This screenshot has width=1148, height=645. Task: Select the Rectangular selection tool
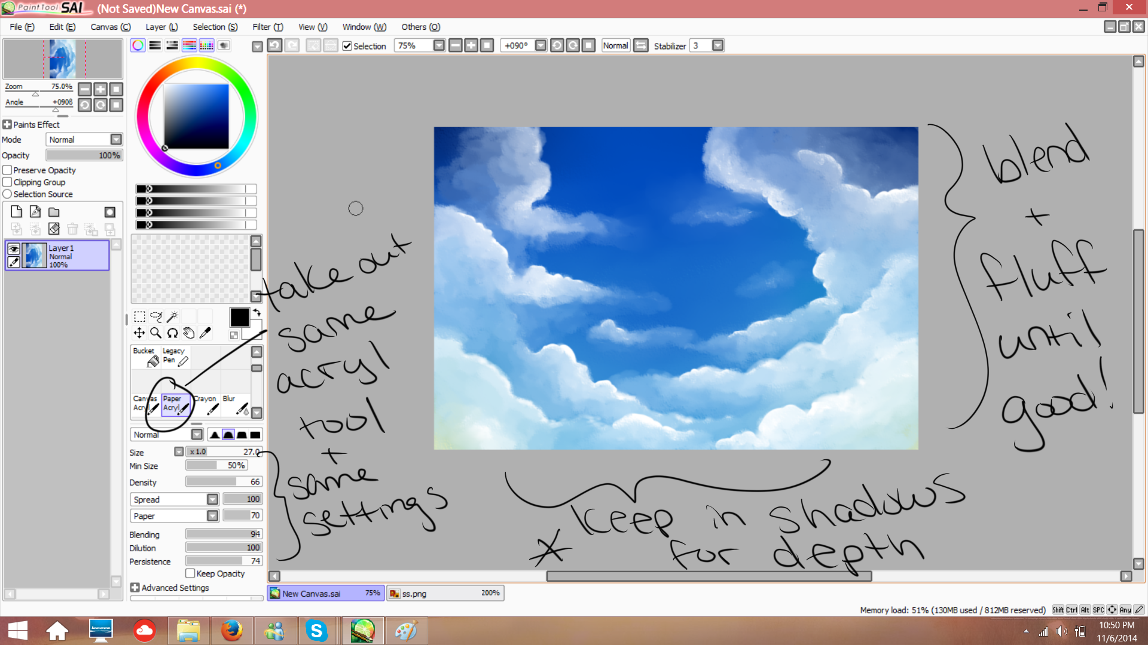click(x=139, y=317)
